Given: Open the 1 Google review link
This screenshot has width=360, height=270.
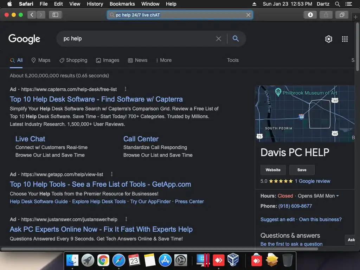Looking at the screenshot, I should pyautogui.click(x=313, y=181).
